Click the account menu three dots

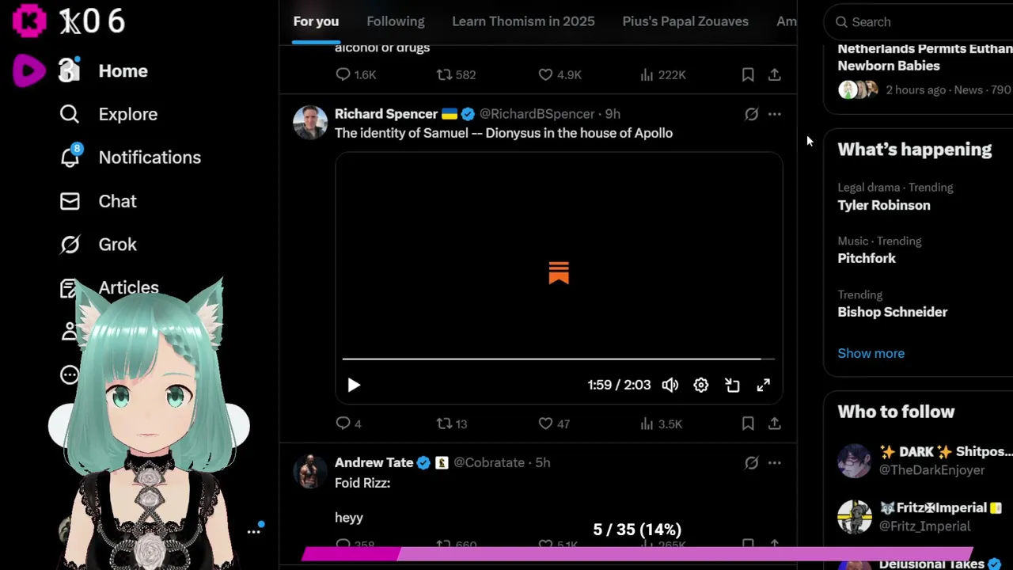[x=253, y=531]
